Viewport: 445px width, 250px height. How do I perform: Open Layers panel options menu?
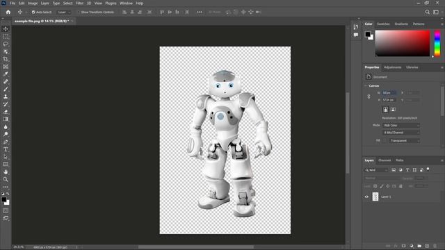pos(442,160)
